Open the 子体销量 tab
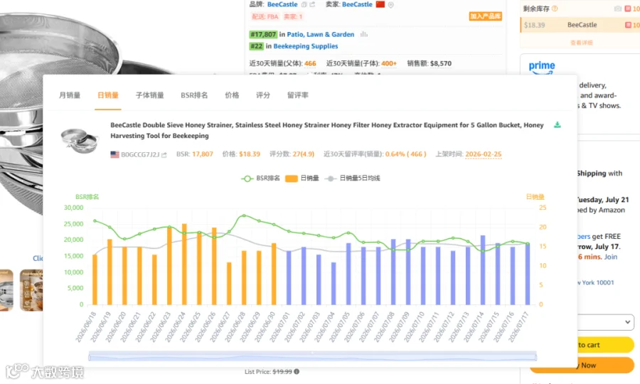640x384 pixels. (150, 95)
